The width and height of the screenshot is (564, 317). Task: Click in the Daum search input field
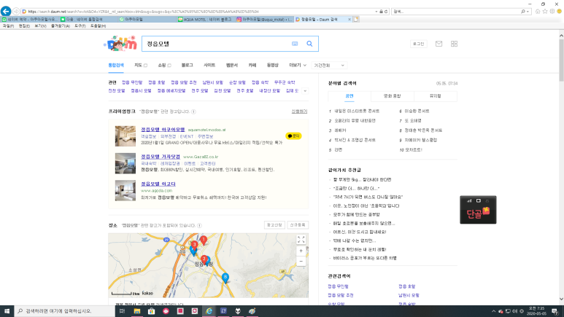tap(216, 44)
